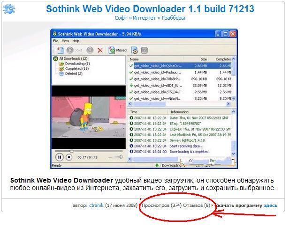Click the Size column header
This screenshot has width=305, height=228.
196,59
